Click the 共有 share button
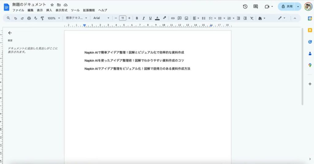Screen dimensions: 314x164 [x=287, y=6]
